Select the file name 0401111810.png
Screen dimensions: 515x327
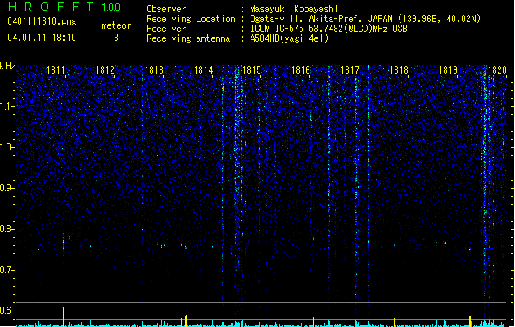(x=42, y=21)
